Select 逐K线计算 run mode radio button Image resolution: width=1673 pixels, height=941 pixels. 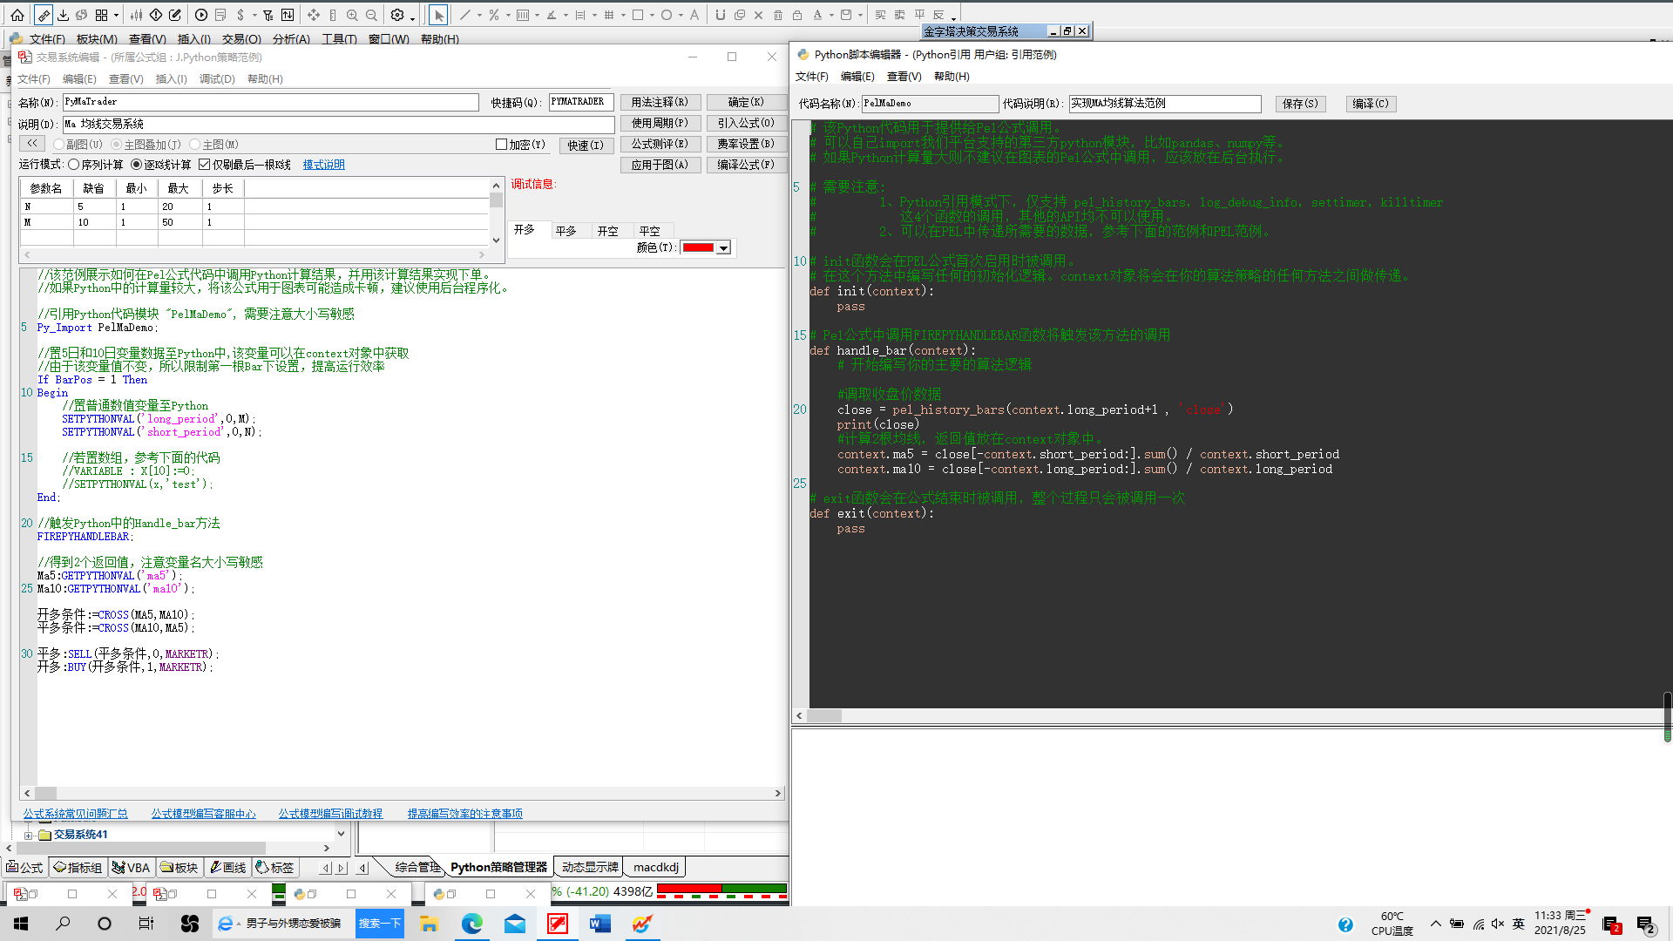pyautogui.click(x=136, y=165)
